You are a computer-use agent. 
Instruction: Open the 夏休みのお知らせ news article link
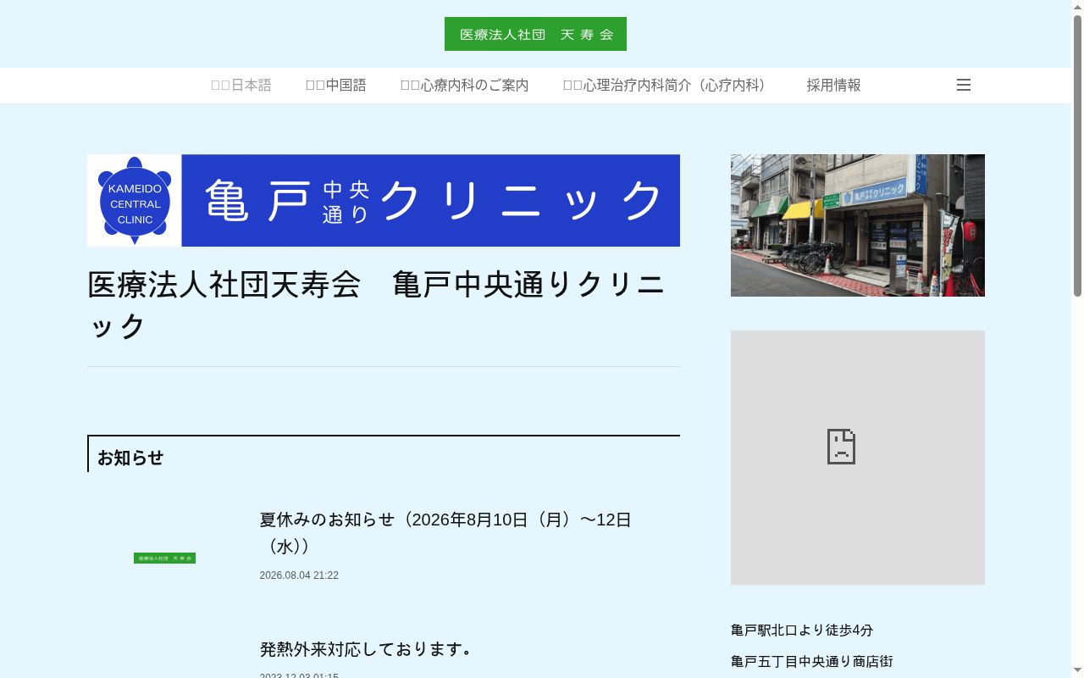(x=445, y=533)
